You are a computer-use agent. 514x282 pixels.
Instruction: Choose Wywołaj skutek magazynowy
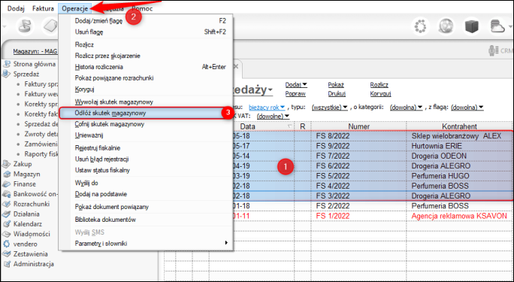point(146,102)
